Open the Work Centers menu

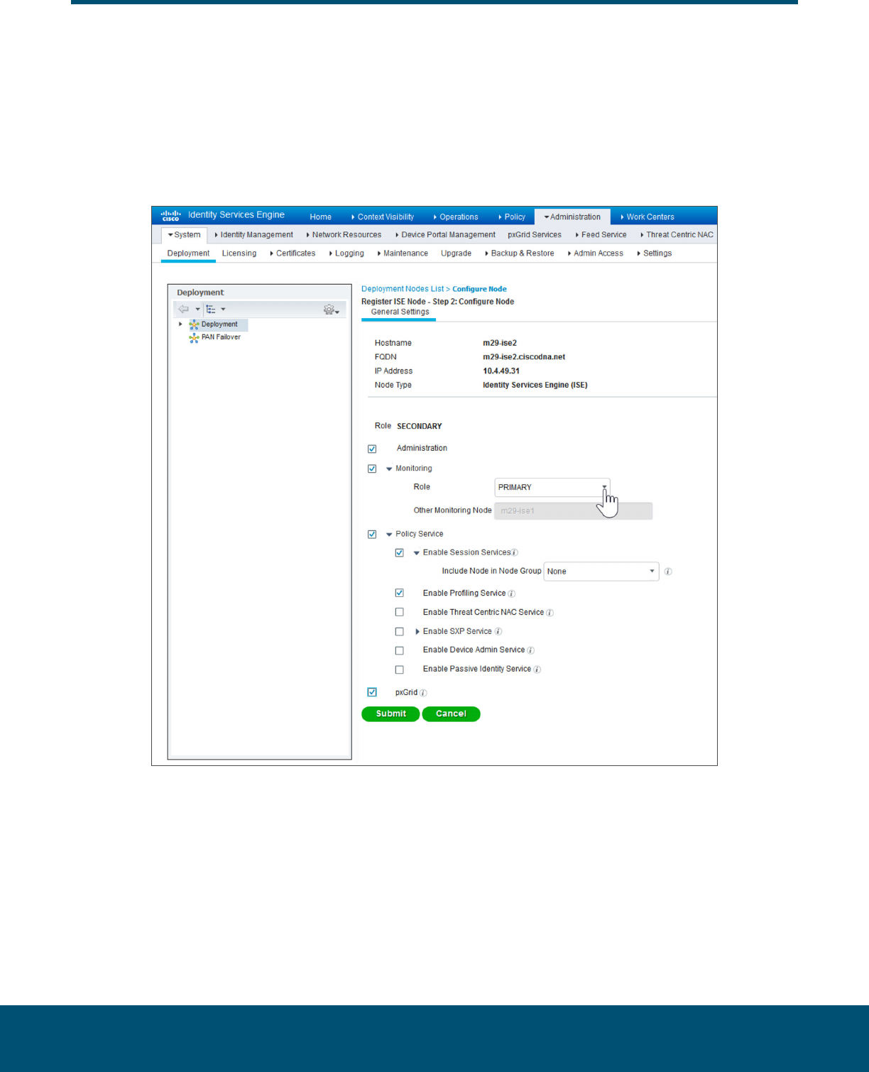(x=647, y=217)
